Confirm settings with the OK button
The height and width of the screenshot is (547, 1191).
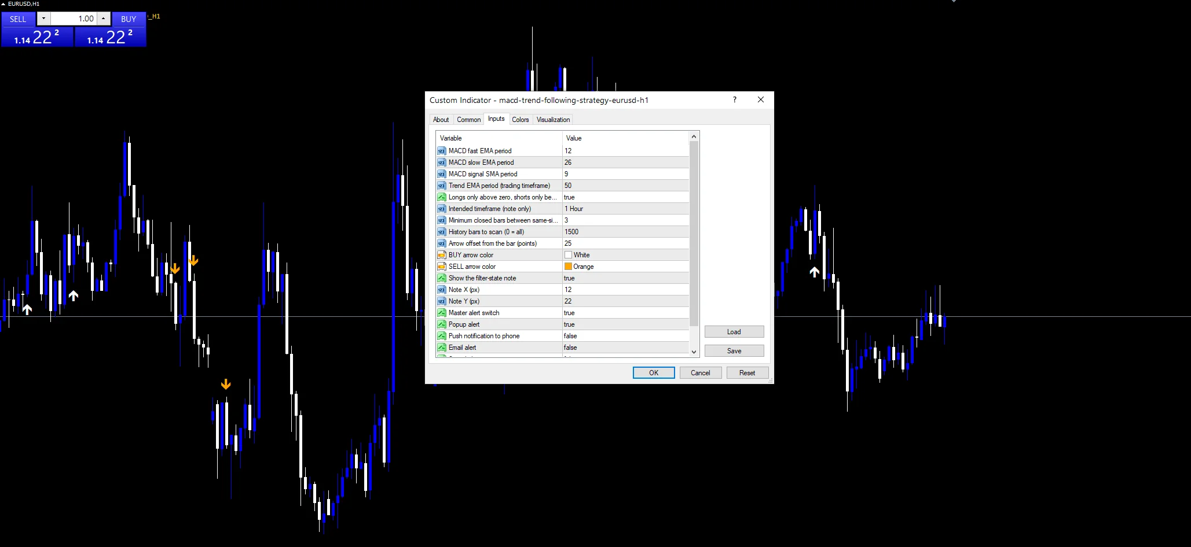click(654, 373)
